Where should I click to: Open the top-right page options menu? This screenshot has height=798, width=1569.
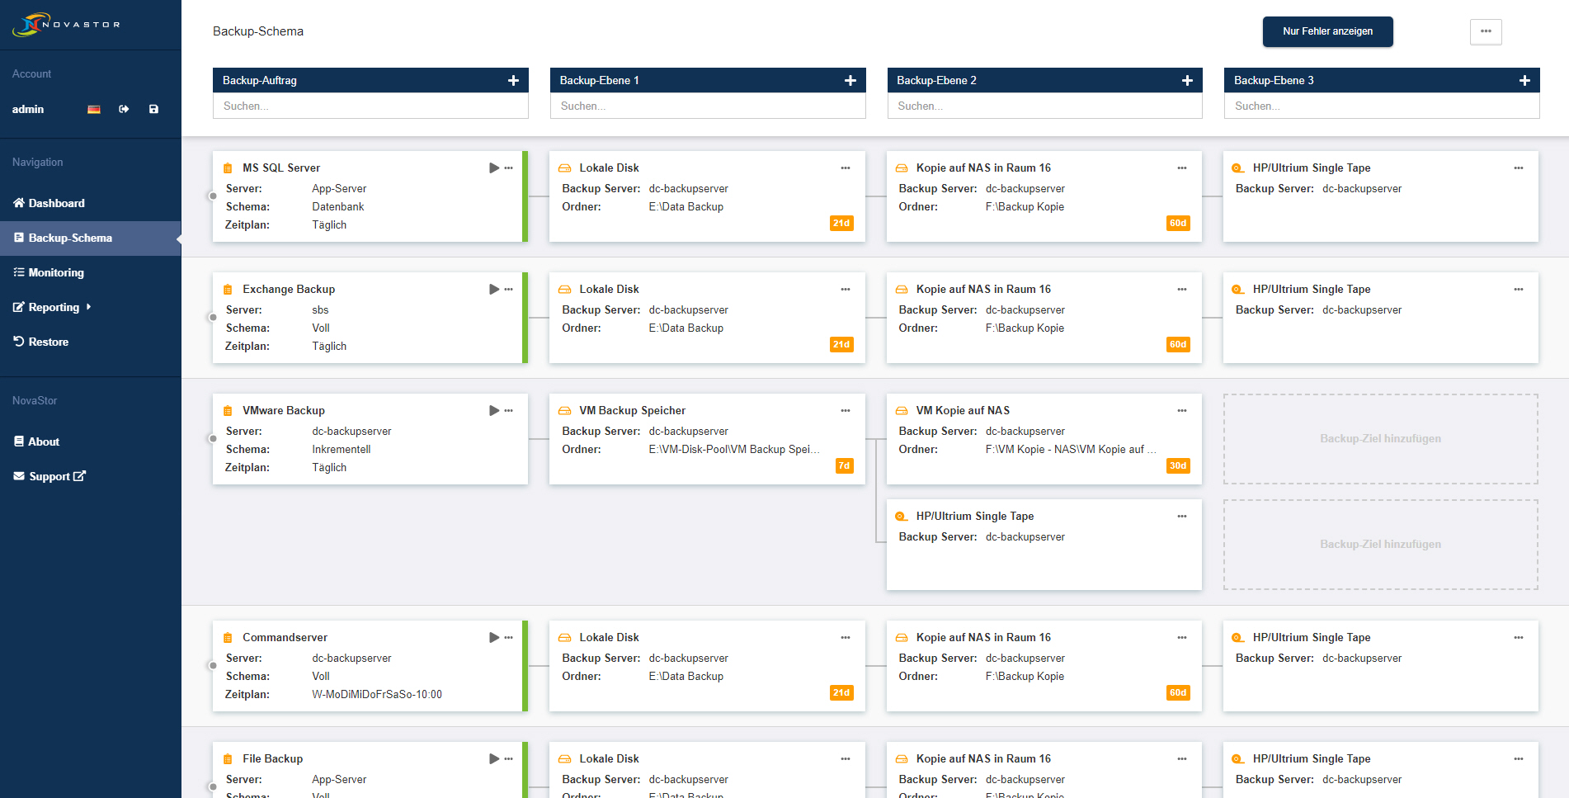[x=1485, y=31]
